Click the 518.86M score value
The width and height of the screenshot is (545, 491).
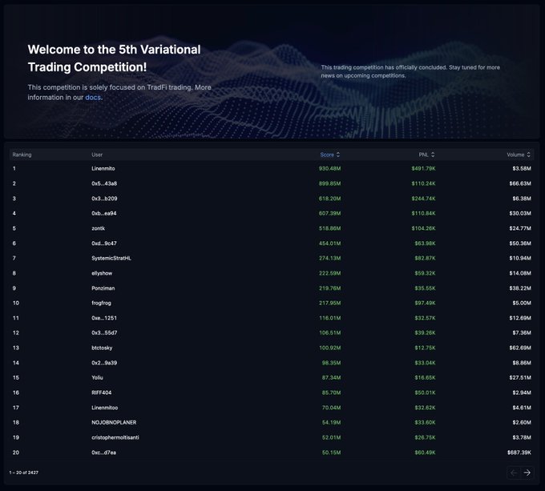coord(330,228)
